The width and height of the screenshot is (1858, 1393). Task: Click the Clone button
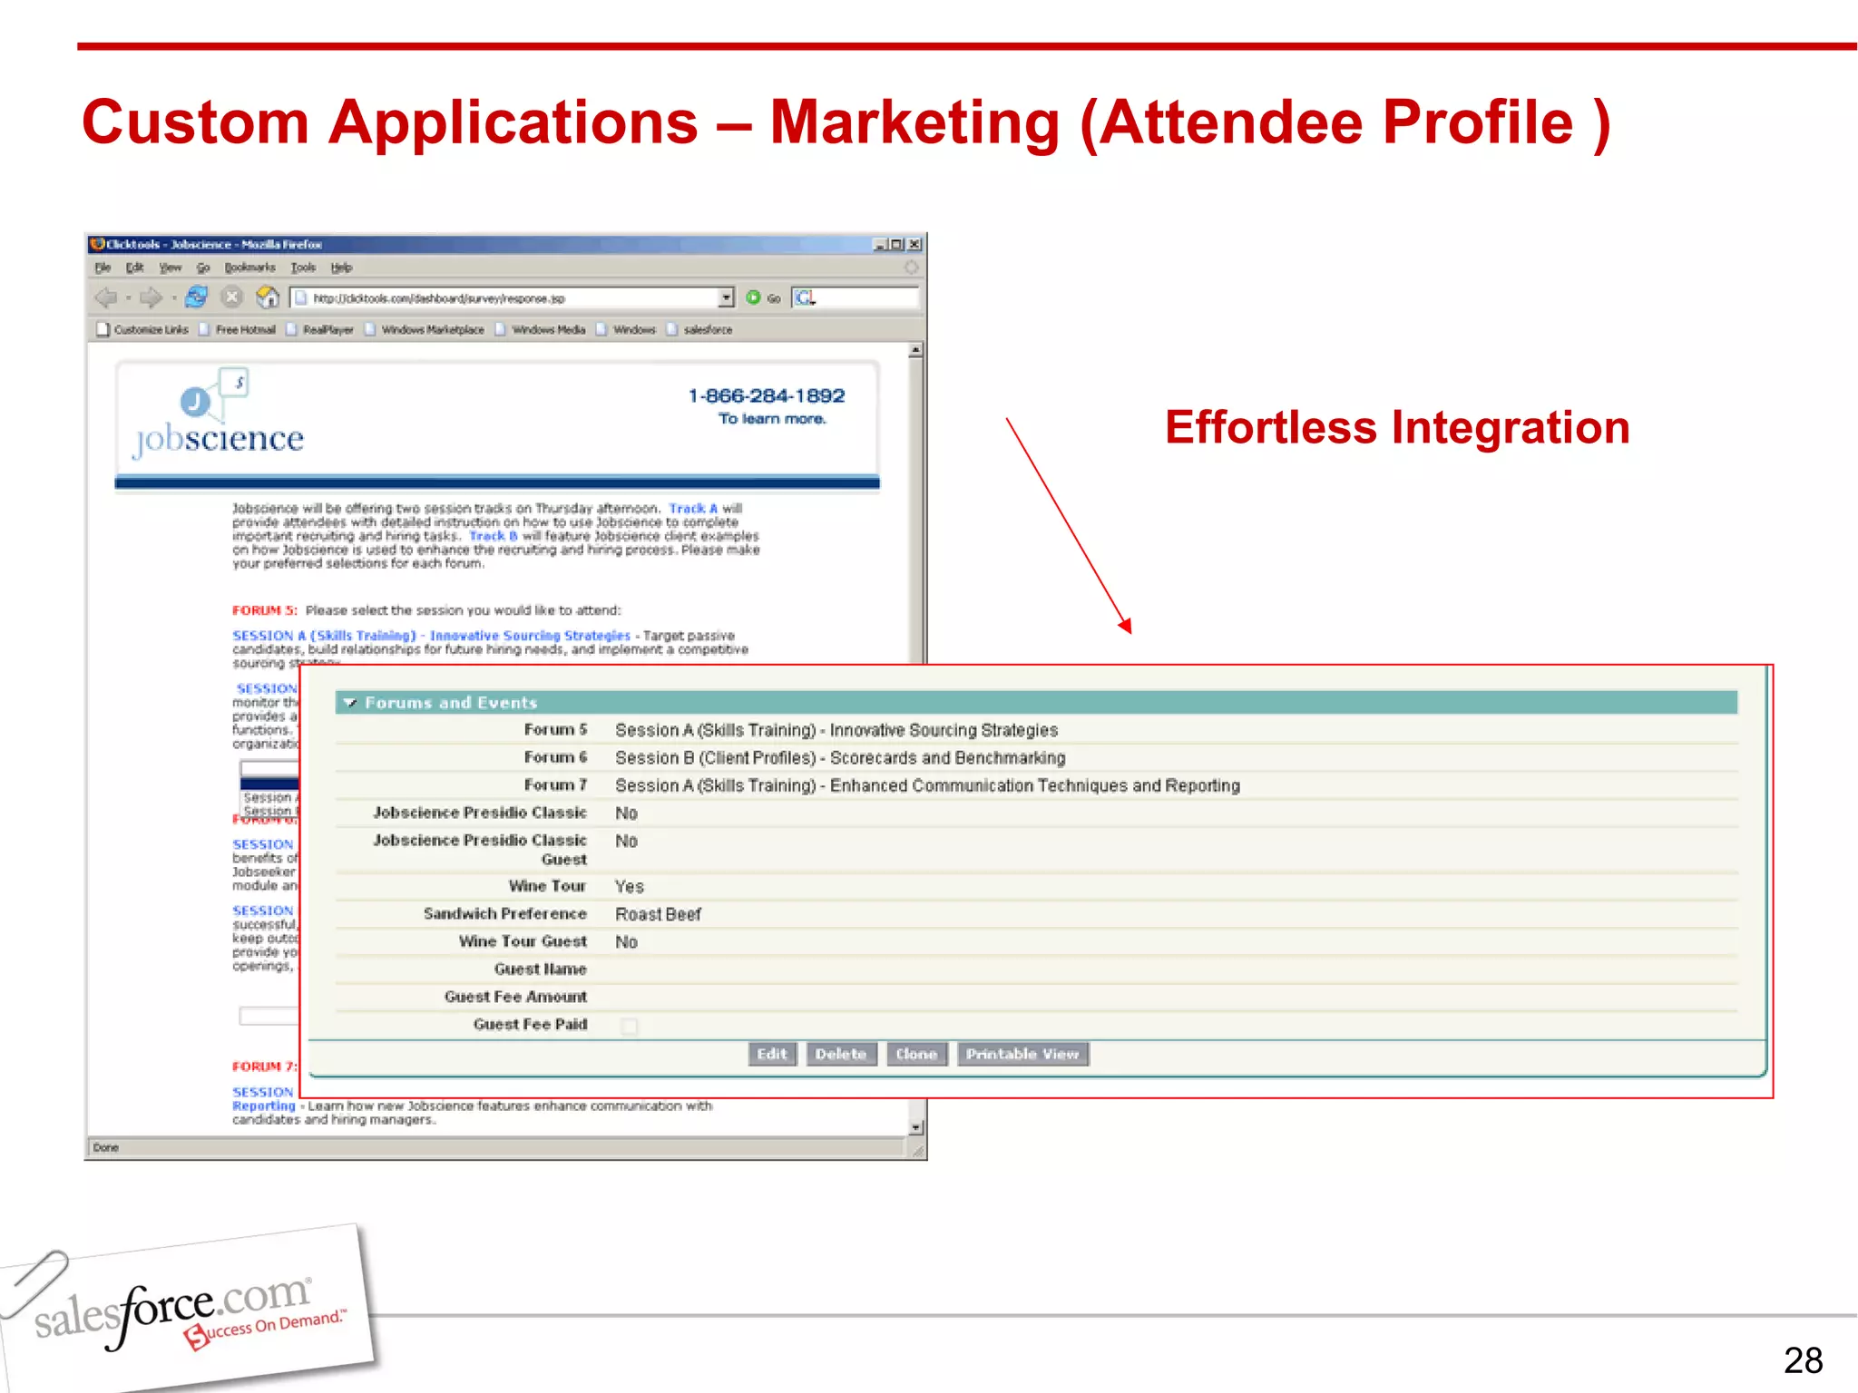pyautogui.click(x=916, y=1054)
